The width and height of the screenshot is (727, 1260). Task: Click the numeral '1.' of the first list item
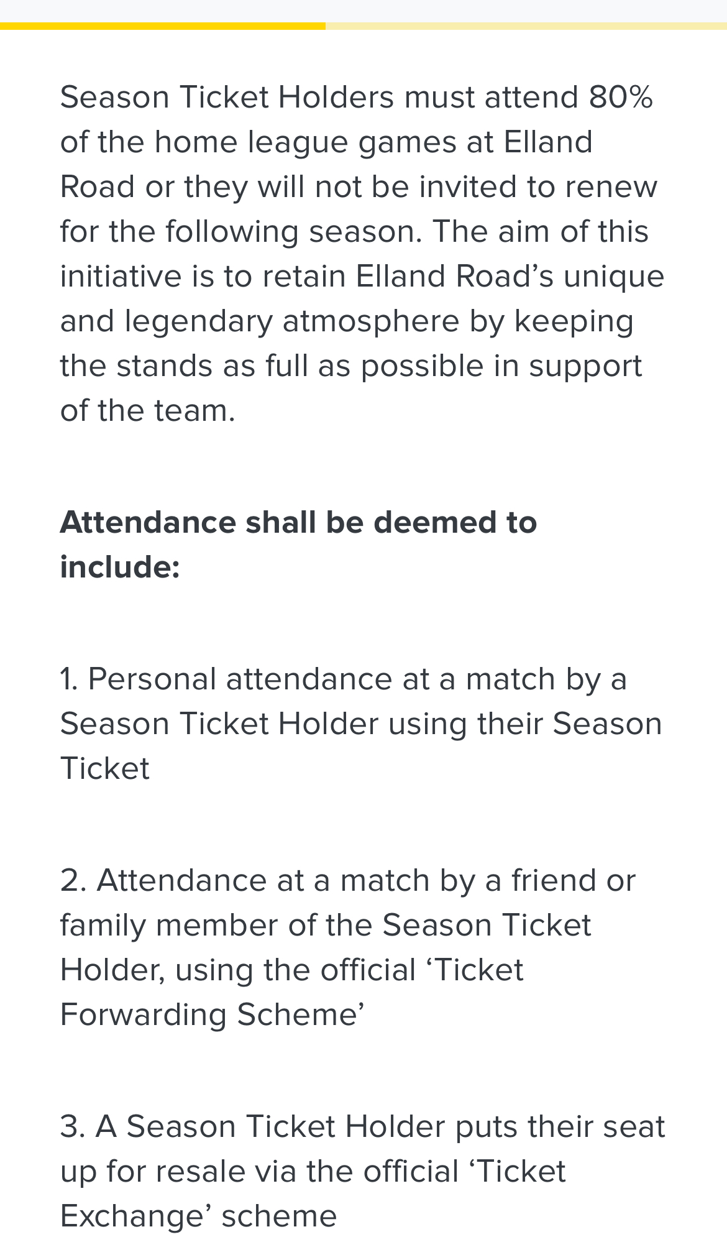point(69,679)
